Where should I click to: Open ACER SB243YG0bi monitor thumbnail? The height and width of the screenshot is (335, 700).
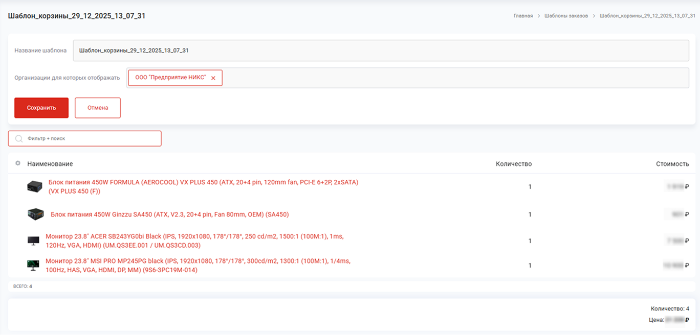point(33,241)
